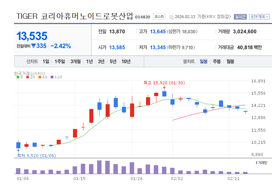Click the 01/26 date axis label

(x=136, y=179)
